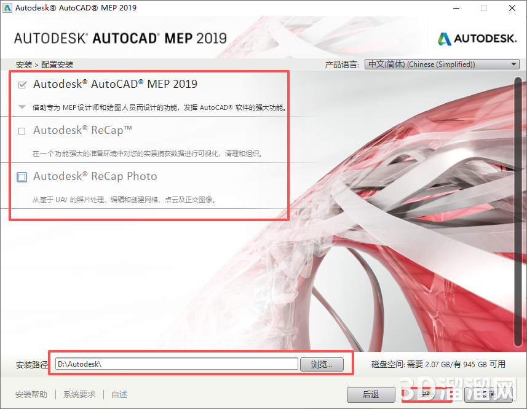The image size is (527, 409).
Task: Open the 安装帮助 link
Action: click(x=31, y=395)
